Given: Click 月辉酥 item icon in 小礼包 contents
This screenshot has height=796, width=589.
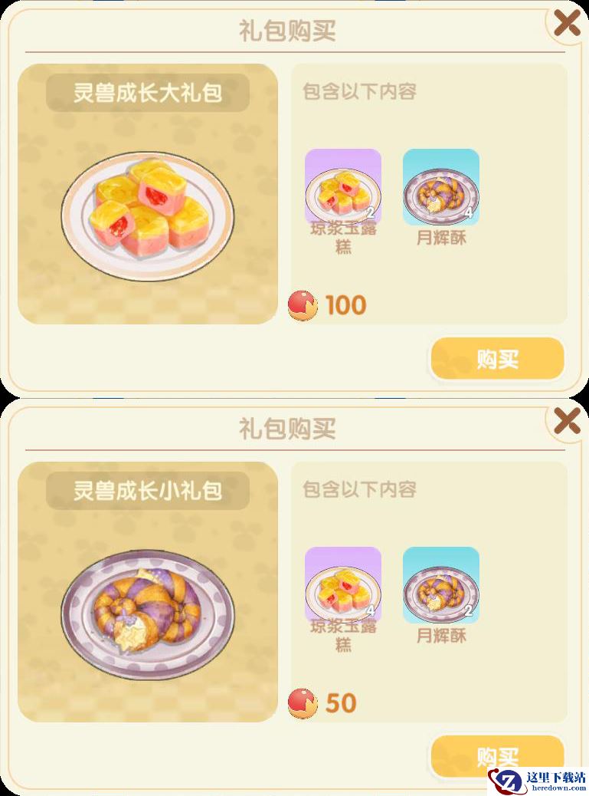Looking at the screenshot, I should tap(441, 585).
